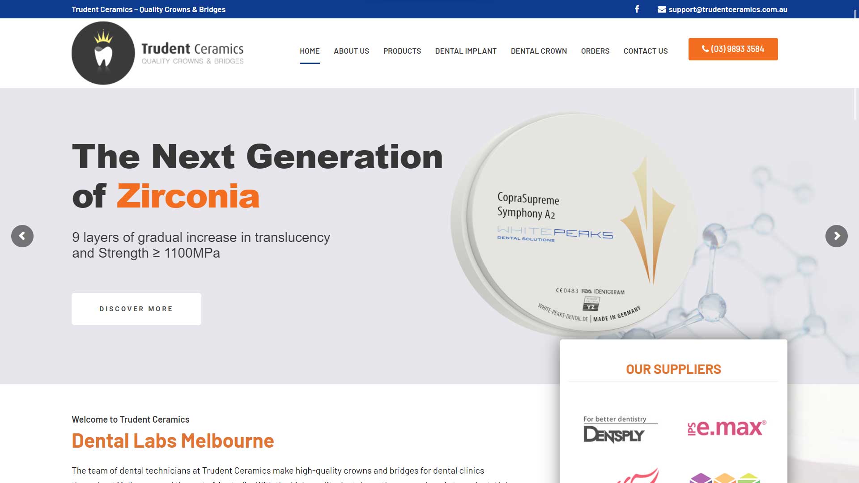
Task: Click the Trudent Ceramics tooth logo
Action: (103, 53)
